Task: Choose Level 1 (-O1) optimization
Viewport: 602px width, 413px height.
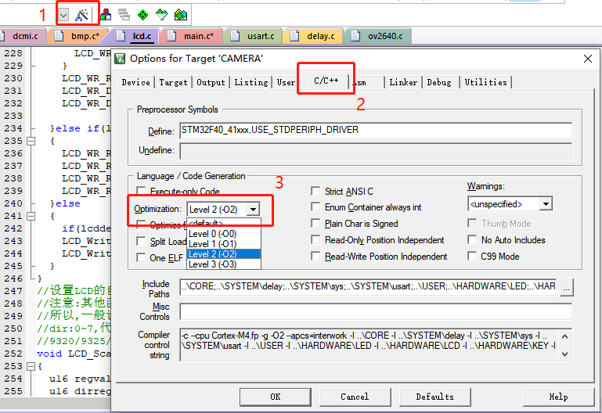Action: tap(224, 244)
